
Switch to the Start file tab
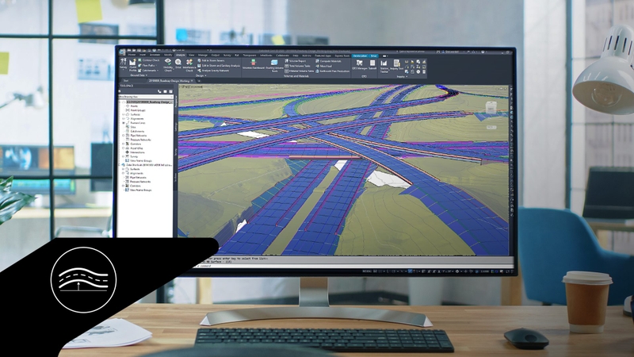[126, 81]
